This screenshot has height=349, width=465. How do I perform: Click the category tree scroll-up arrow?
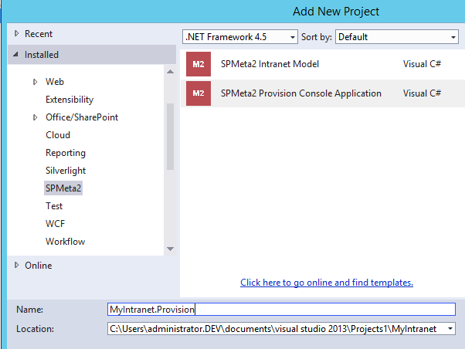click(170, 72)
